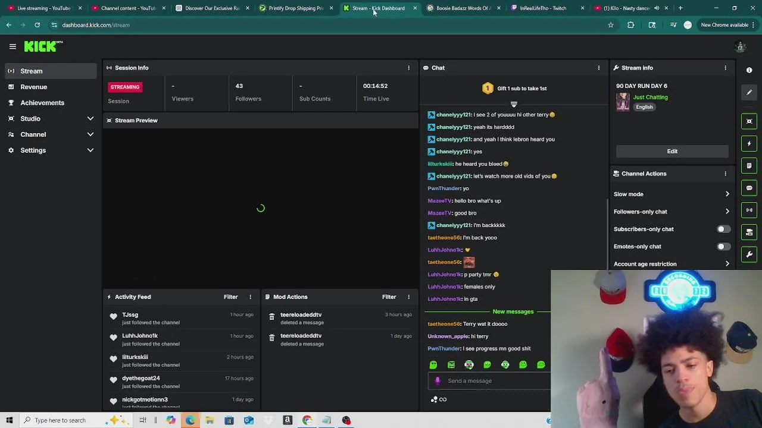Open Revenue in the sidebar
Screen dimensions: 762x428
click(51, 87)
